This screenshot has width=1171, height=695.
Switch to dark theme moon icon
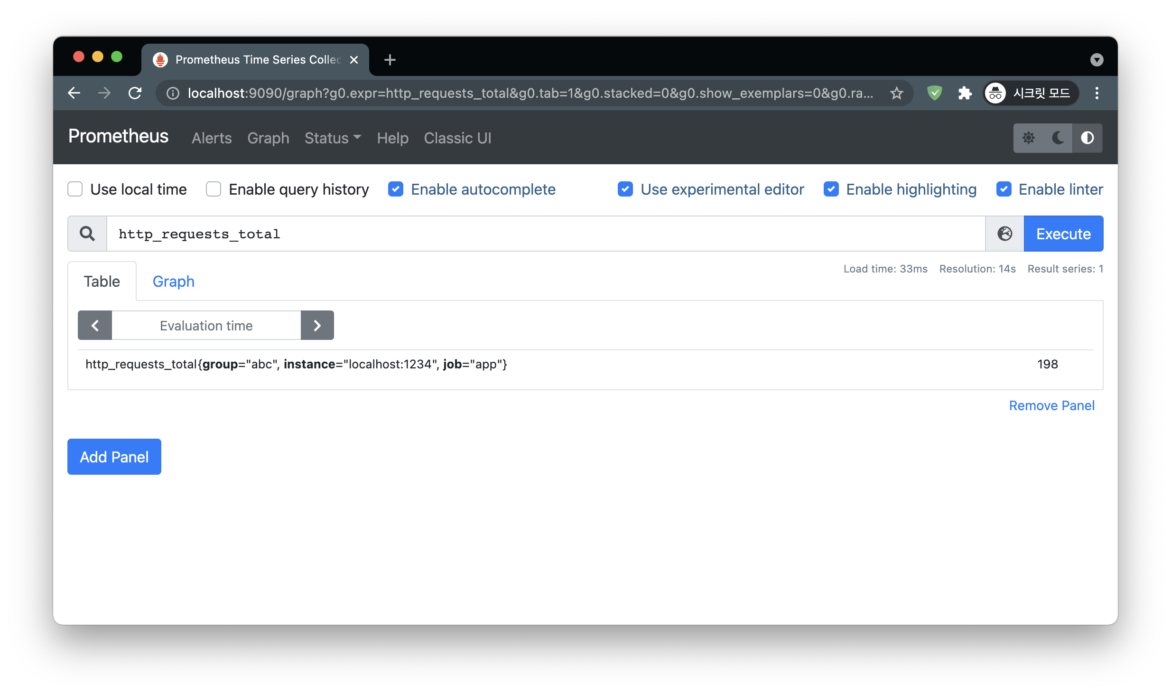click(1058, 138)
